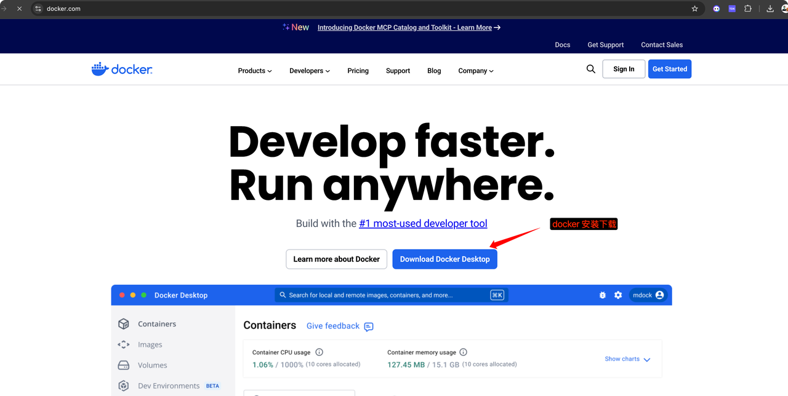This screenshot has width=788, height=396.
Task: Click the Containers sidebar cube icon
Action: point(124,324)
